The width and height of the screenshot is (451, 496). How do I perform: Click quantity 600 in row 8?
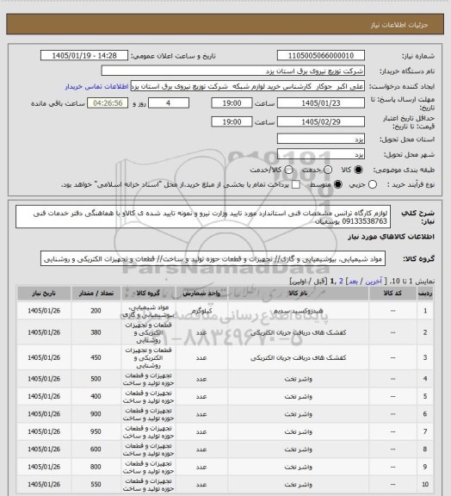[x=96, y=449]
